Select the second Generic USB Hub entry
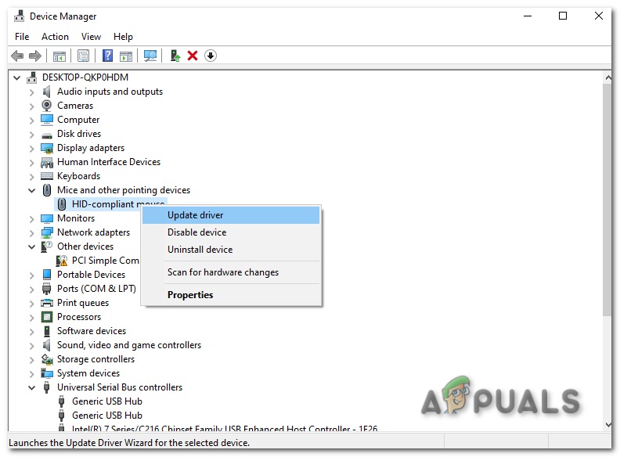 pos(106,416)
